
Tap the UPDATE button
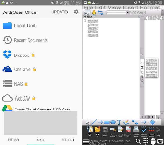click(60, 12)
